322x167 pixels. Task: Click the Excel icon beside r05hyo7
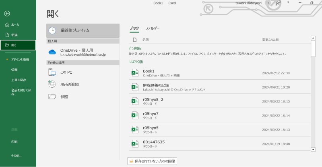click(x=135, y=115)
